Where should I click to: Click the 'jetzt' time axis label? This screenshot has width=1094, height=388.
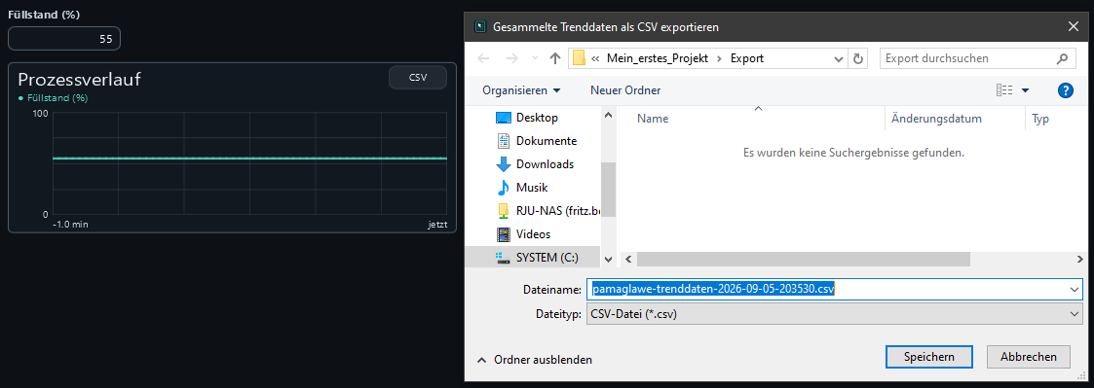click(x=437, y=225)
